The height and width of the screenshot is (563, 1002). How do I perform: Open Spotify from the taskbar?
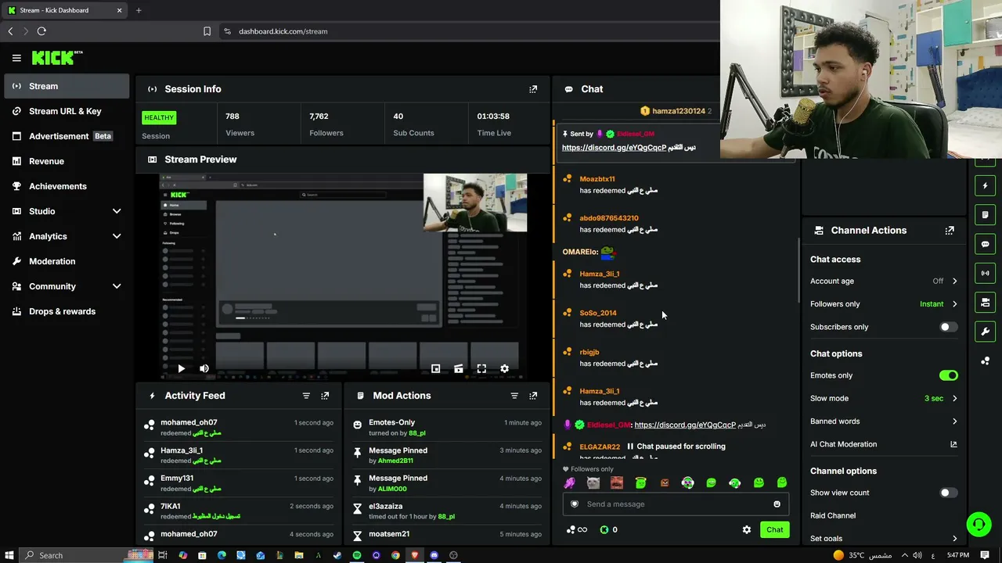pyautogui.click(x=357, y=555)
